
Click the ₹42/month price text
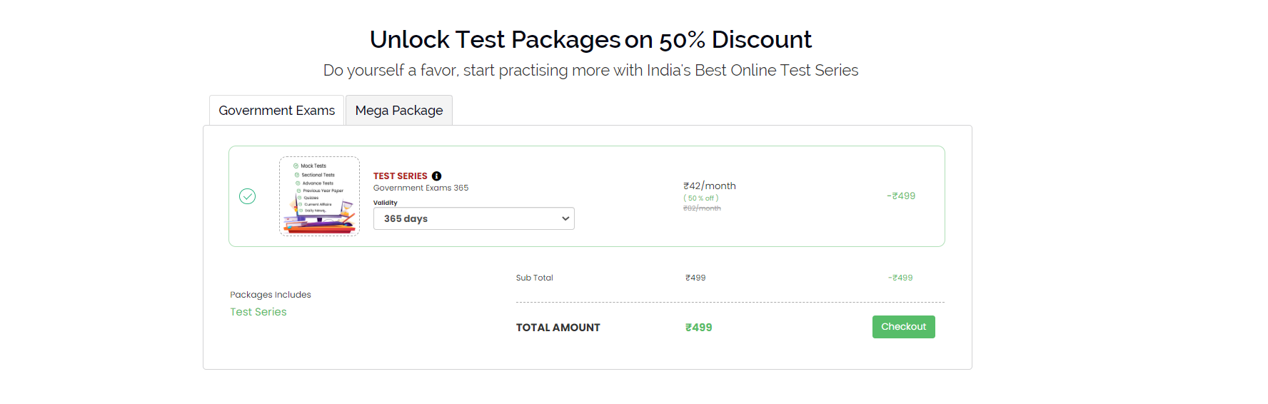tap(709, 186)
